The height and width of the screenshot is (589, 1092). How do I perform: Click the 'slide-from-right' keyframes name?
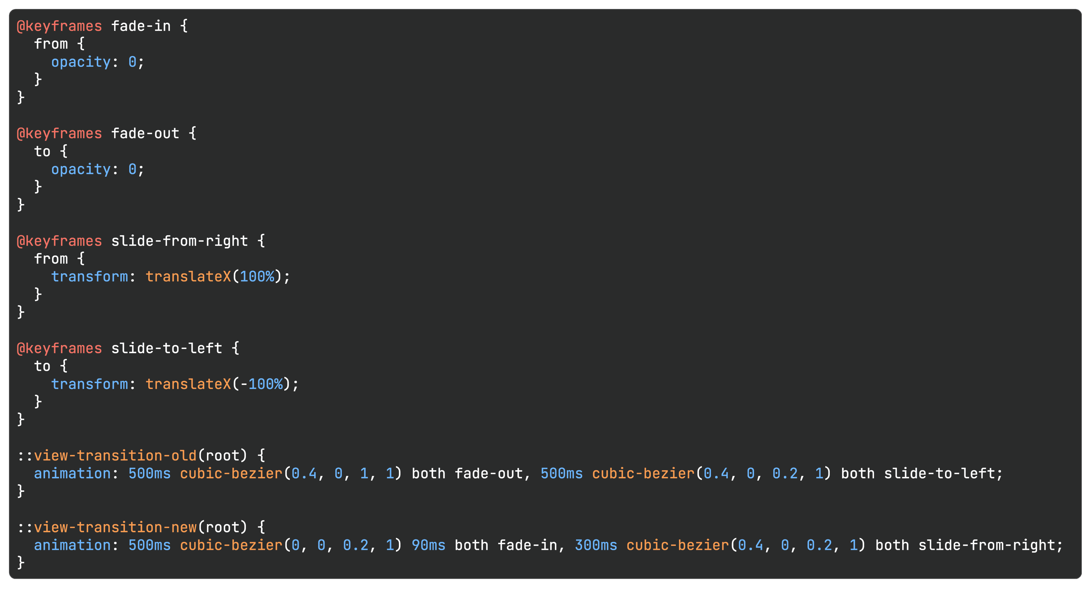179,241
